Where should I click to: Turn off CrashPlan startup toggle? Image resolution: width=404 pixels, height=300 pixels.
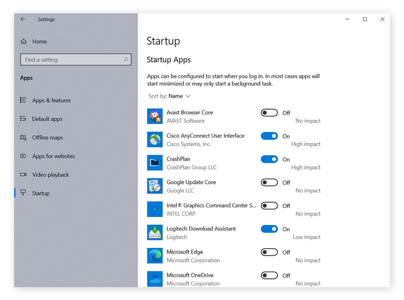point(269,159)
